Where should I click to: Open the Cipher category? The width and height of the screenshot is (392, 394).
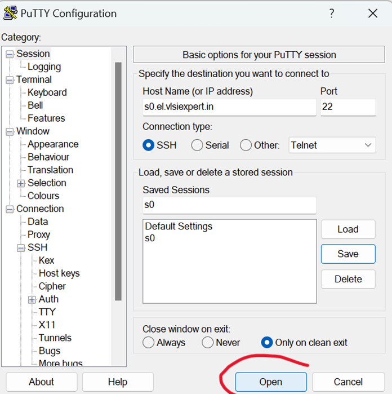tap(52, 286)
